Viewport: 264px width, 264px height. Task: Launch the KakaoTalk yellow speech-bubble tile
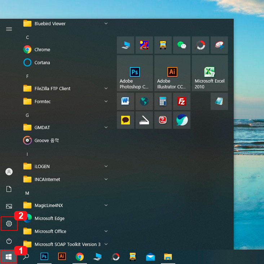pyautogui.click(x=126, y=120)
